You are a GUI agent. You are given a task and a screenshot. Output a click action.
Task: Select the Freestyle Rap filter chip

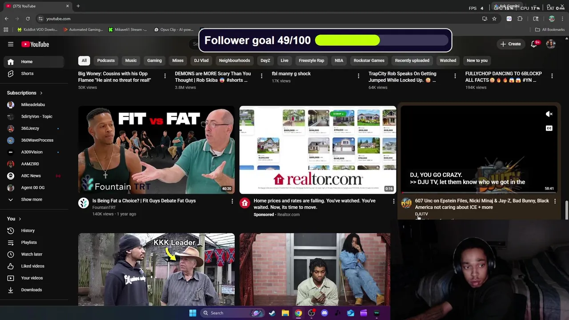[311, 60]
